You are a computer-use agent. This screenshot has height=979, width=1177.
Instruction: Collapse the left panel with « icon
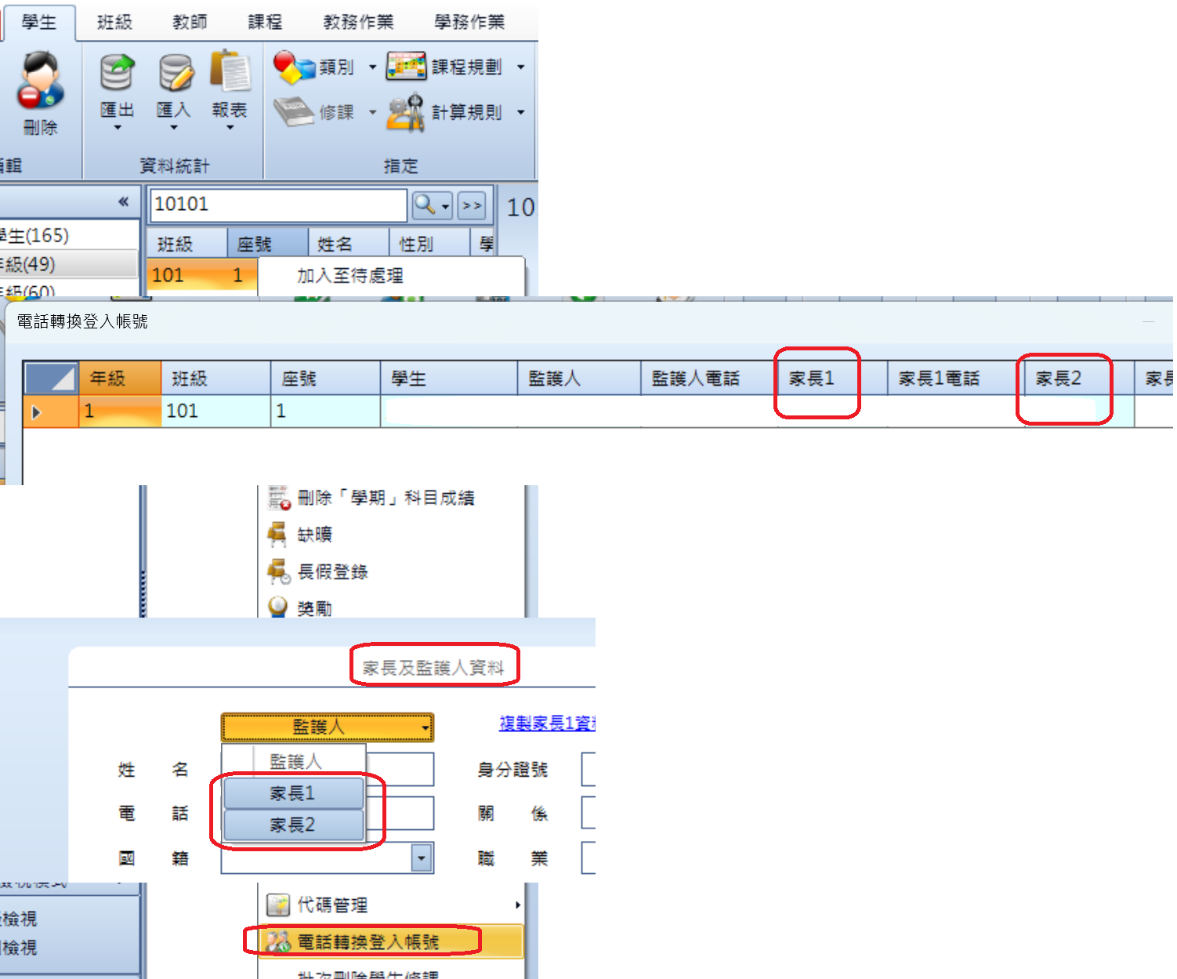(123, 201)
